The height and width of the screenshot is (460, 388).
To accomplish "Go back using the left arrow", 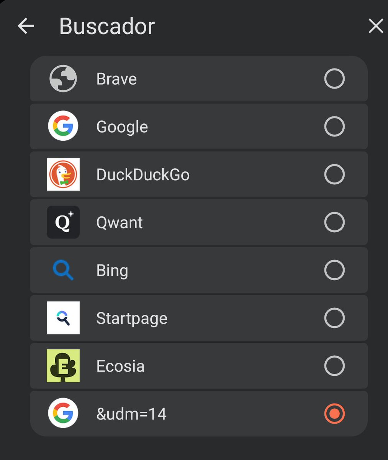I will point(26,26).
